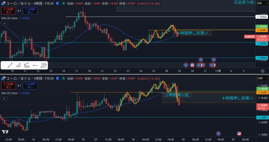
Task: Select the trend line drawing tool
Action: tap(10, 65)
